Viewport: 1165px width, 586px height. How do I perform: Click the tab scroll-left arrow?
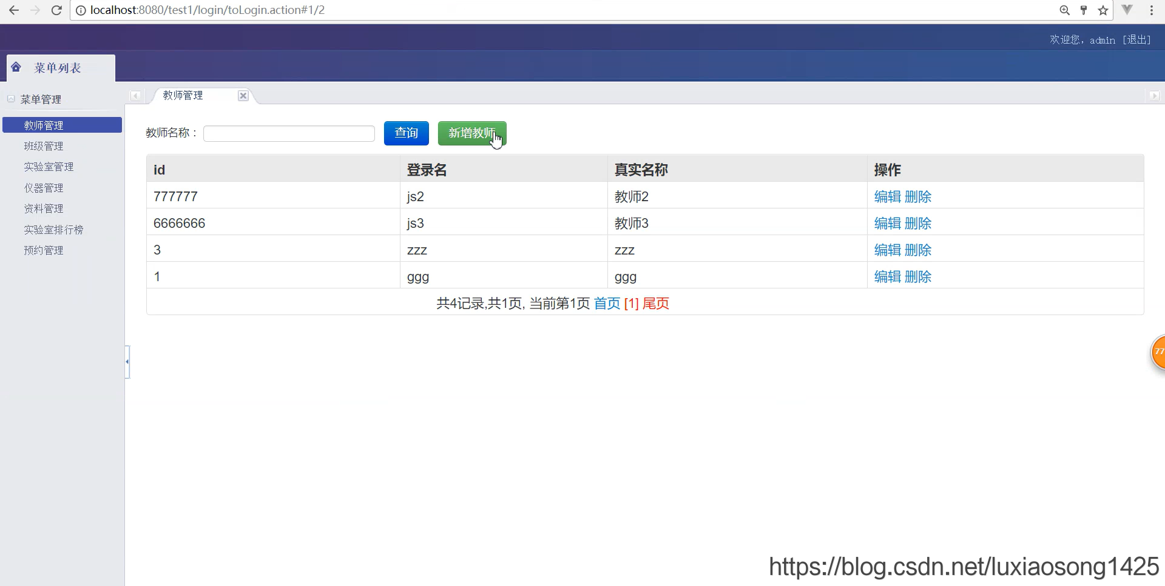click(135, 96)
